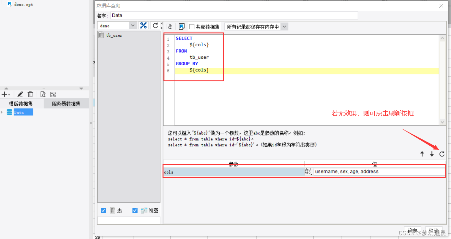
Task: Click SQL editor scrollbar down arrow
Action: [442, 122]
